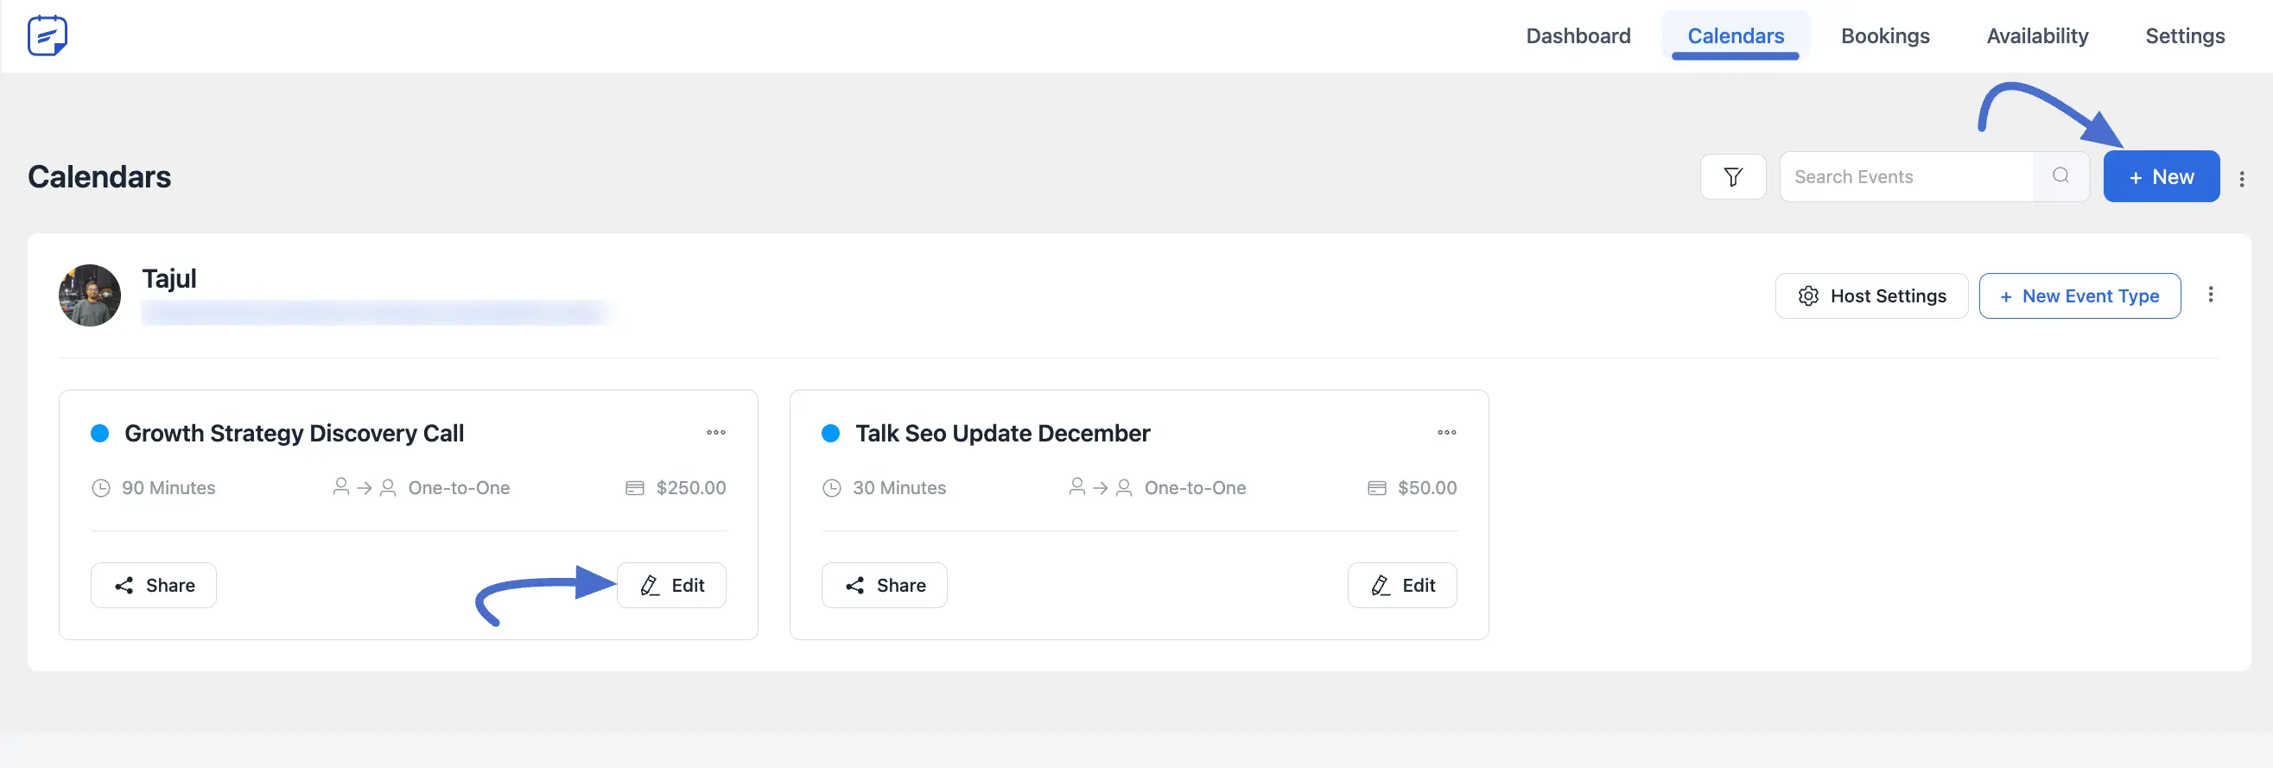
Task: Expand options for Growth Strategy Discovery Call
Action: pyautogui.click(x=715, y=433)
